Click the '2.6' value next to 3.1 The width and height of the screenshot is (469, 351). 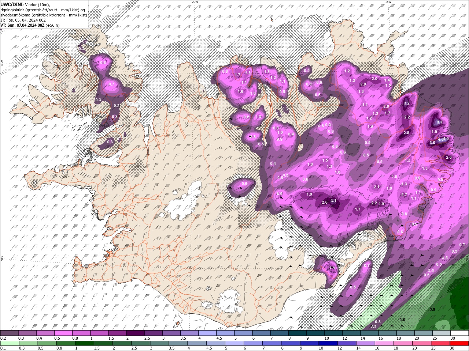(324, 202)
